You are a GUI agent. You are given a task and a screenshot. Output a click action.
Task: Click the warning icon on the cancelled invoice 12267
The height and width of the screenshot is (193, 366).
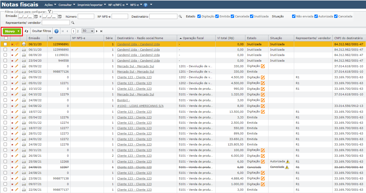coord(287,167)
